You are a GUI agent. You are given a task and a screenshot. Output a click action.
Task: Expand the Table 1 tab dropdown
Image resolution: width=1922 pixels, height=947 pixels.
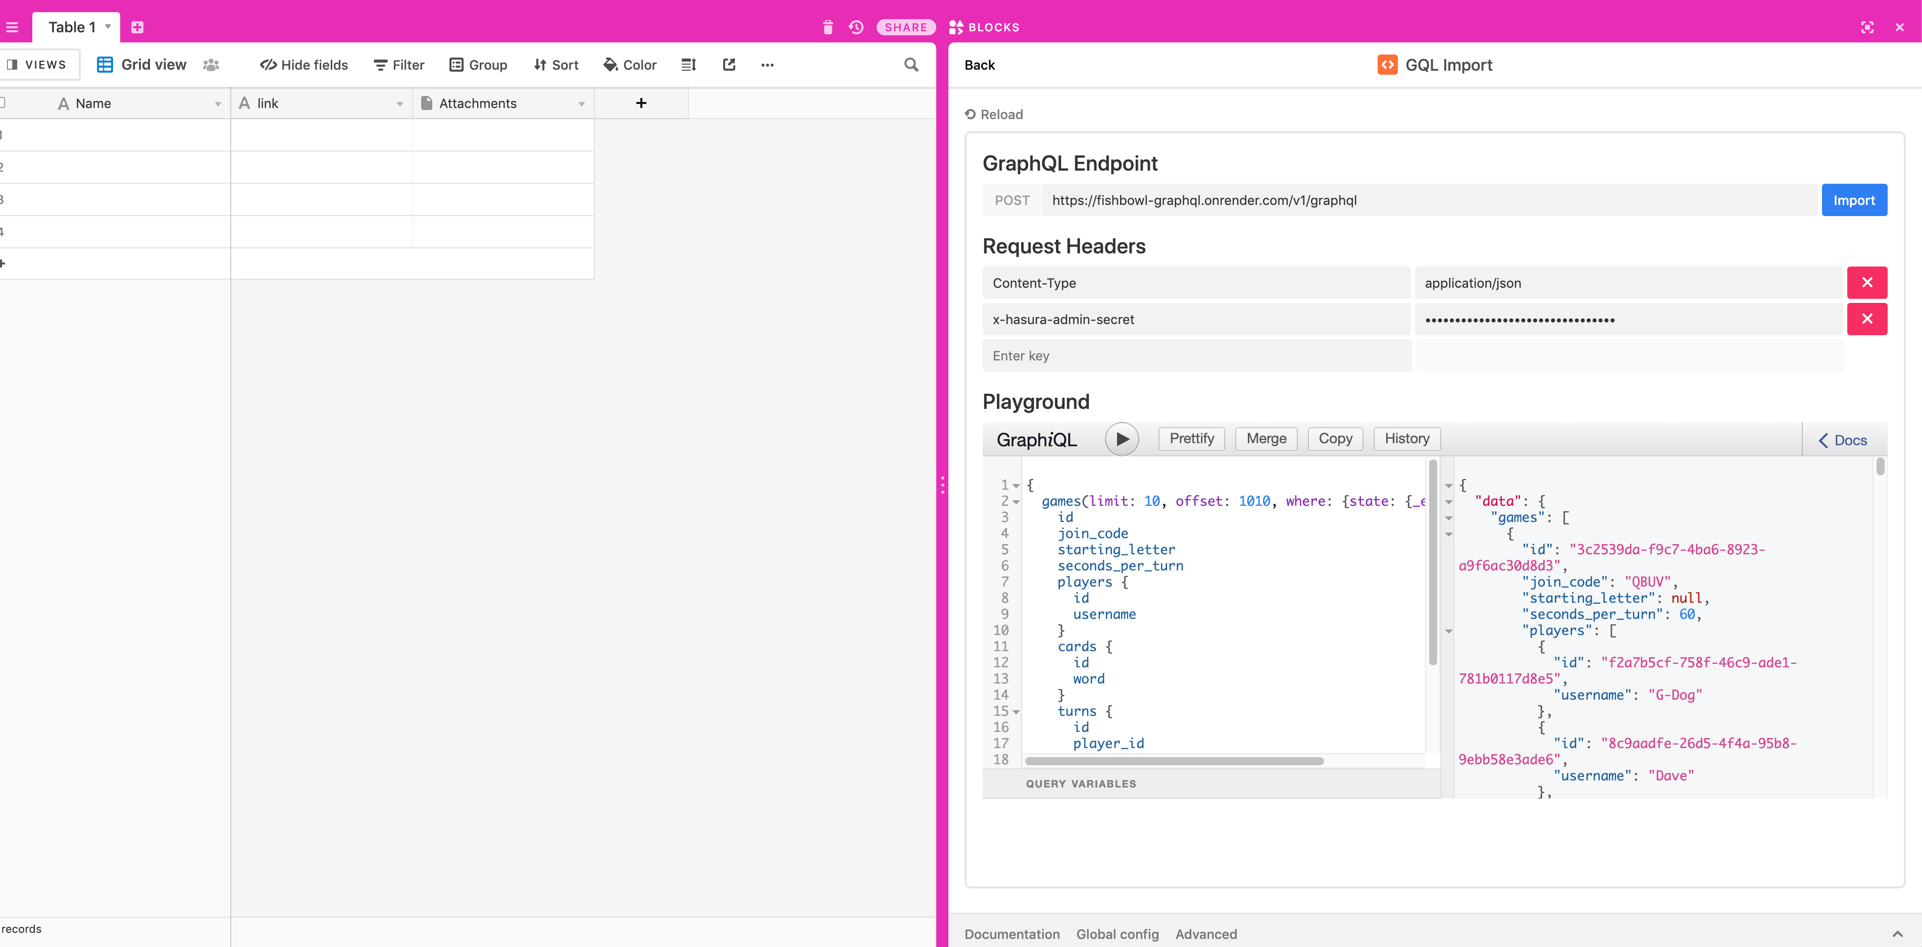(108, 27)
